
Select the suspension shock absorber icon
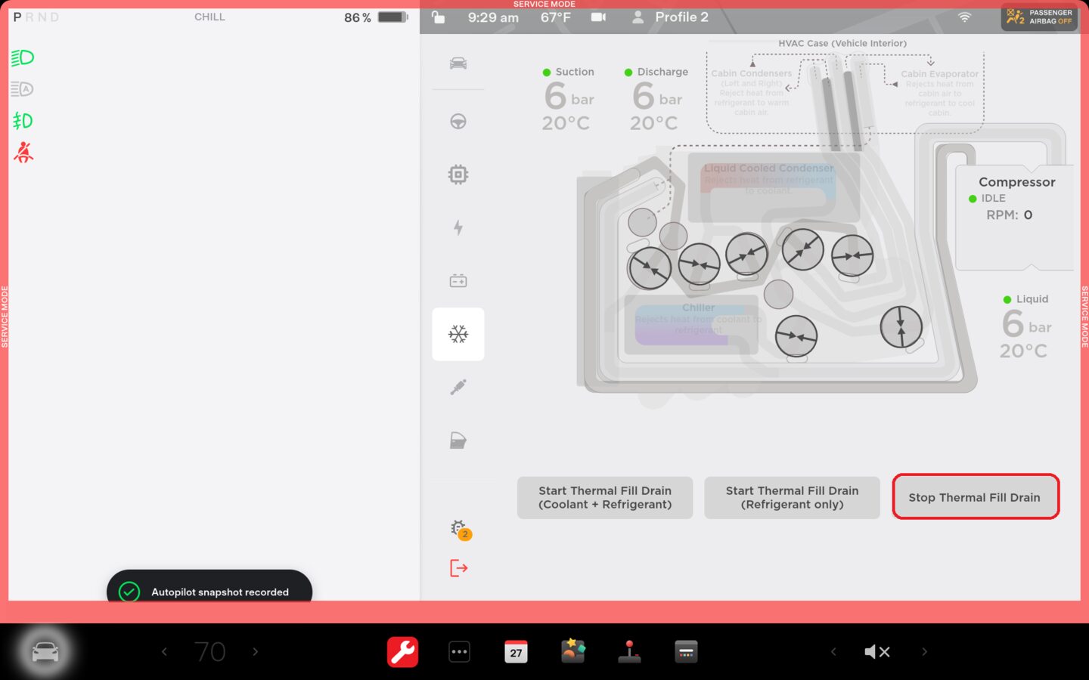point(458,388)
